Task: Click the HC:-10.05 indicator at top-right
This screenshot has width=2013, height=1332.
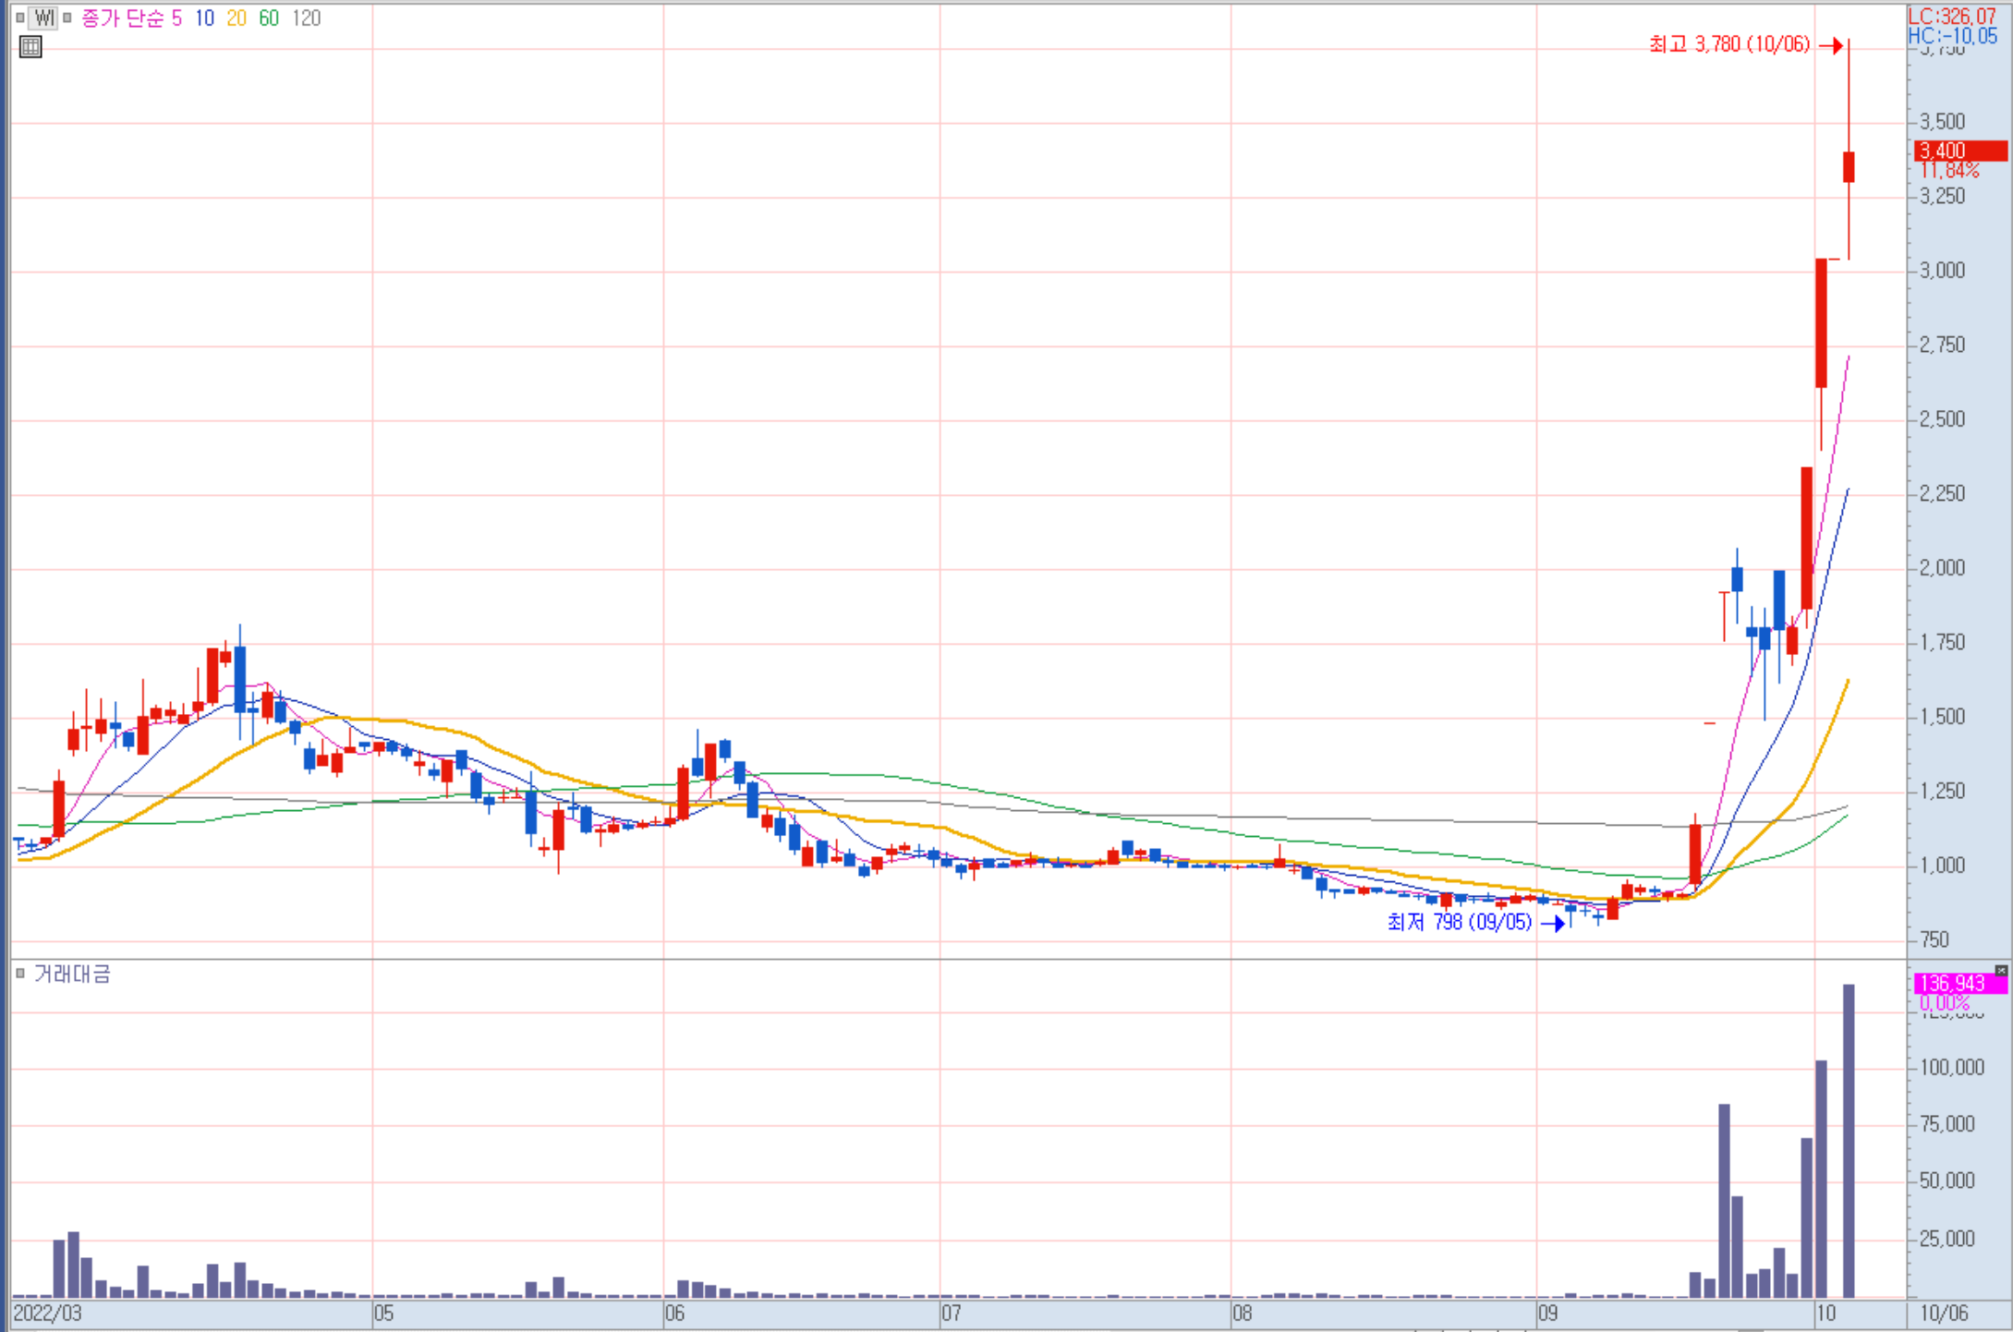Action: pos(1951,36)
